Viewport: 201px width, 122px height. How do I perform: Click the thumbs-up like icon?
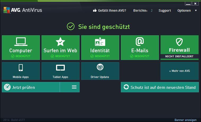point(95,10)
